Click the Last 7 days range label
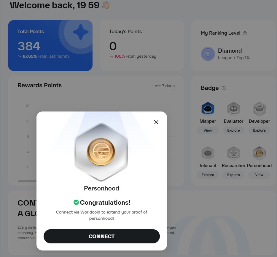277x257 pixels. click(x=163, y=86)
